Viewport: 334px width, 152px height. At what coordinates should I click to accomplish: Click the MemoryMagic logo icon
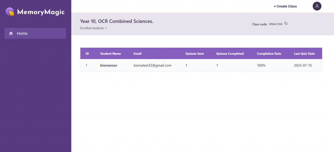tap(10, 11)
